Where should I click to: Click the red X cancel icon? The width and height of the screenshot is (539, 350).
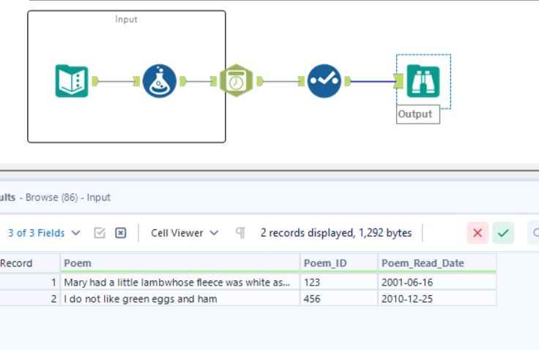pyautogui.click(x=477, y=233)
